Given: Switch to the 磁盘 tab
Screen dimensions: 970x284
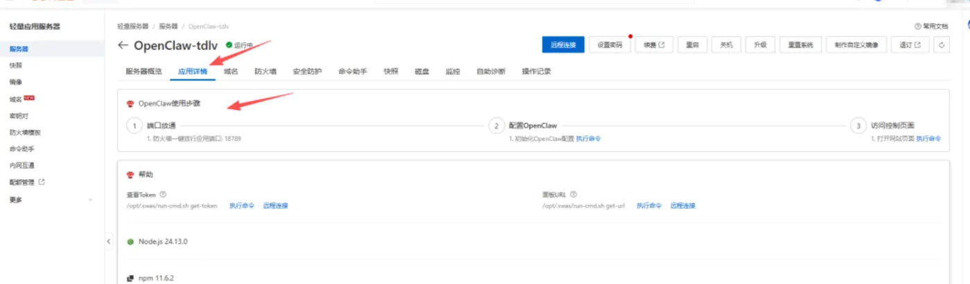Looking at the screenshot, I should tap(423, 71).
